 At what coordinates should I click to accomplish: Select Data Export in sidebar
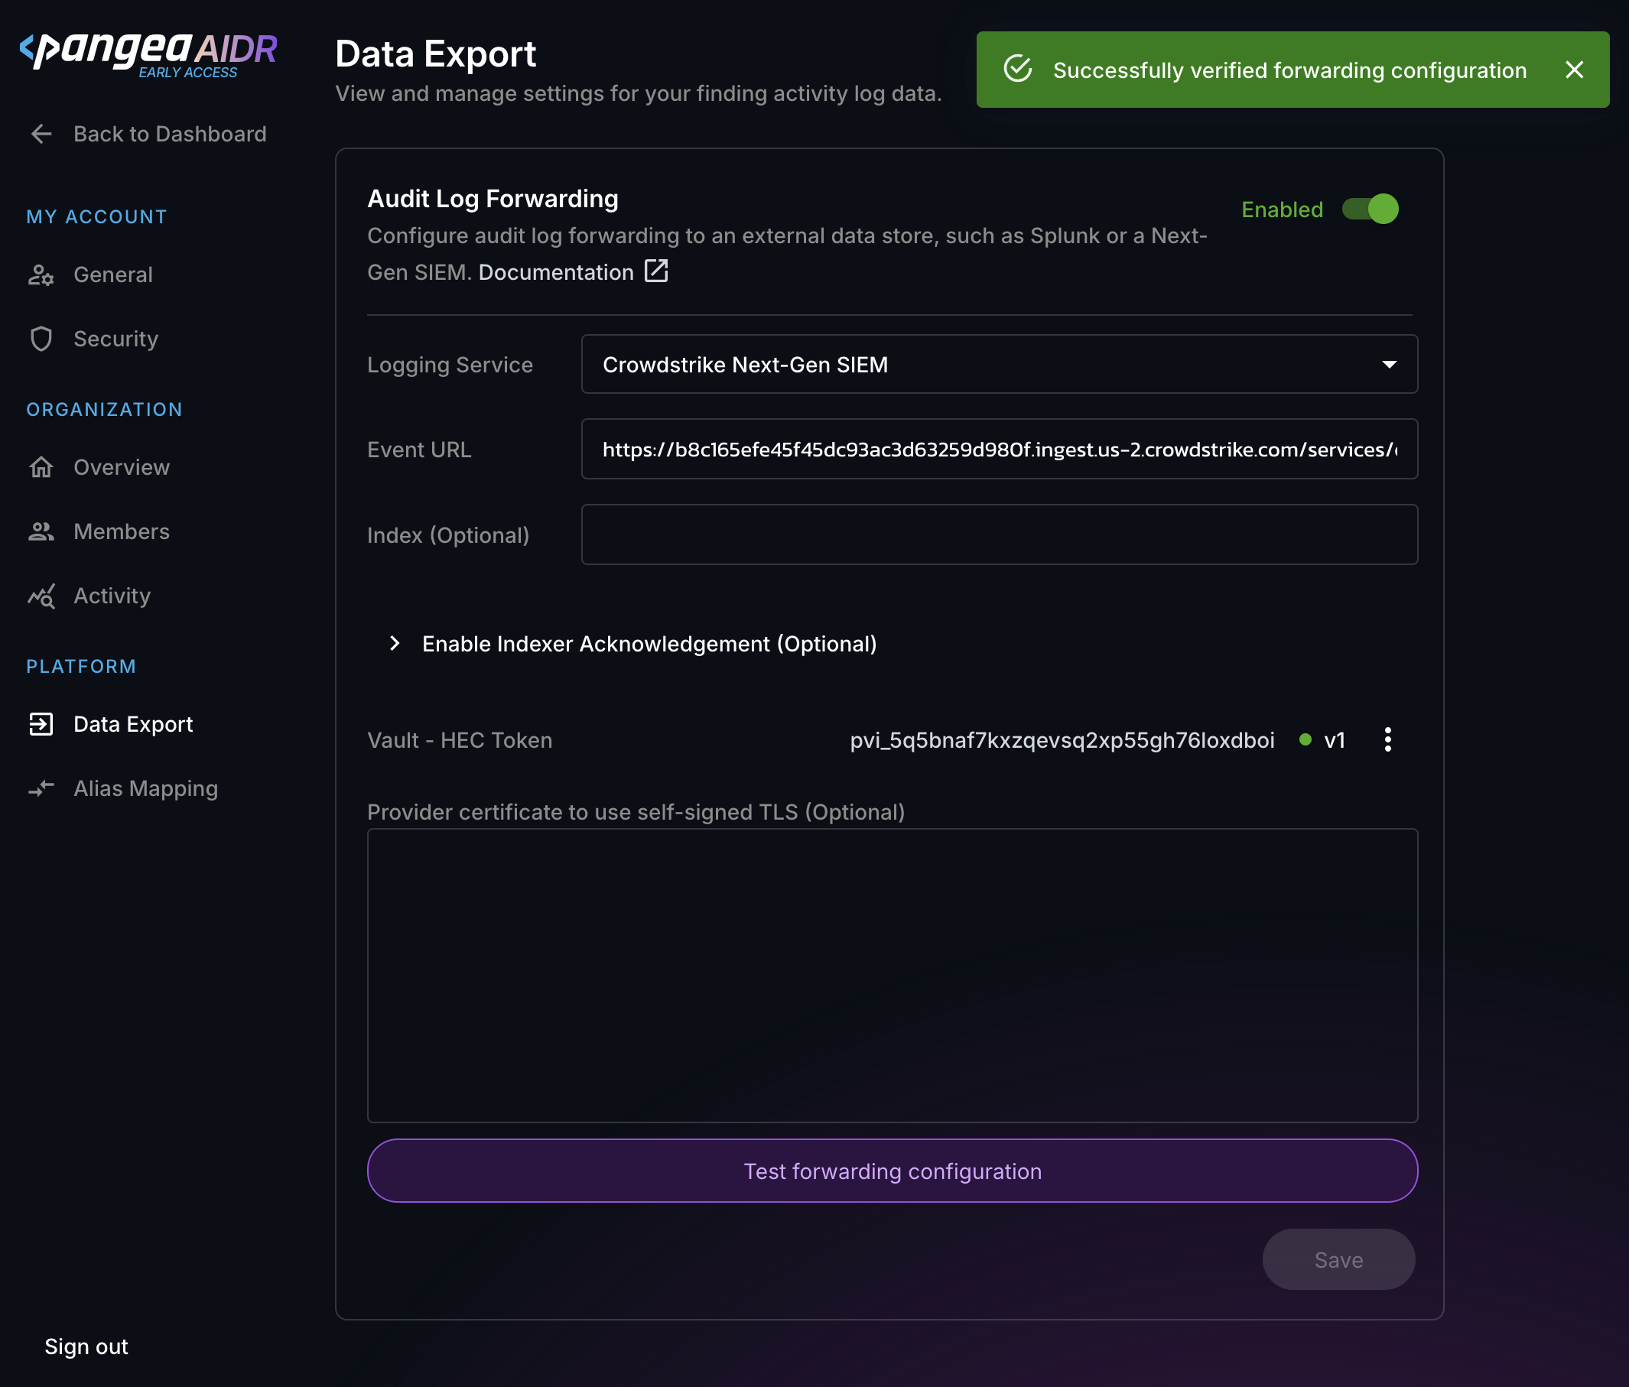coord(133,725)
